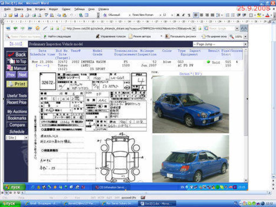Click пуск Start button beside the Gmail taskbar item
Screen dimensions: 276x207
pyautogui.click(x=10, y=204)
